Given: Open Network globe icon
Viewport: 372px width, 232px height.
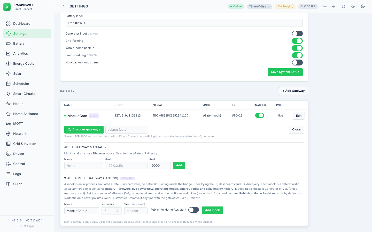Looking at the screenshot, I should (x=8, y=134).
